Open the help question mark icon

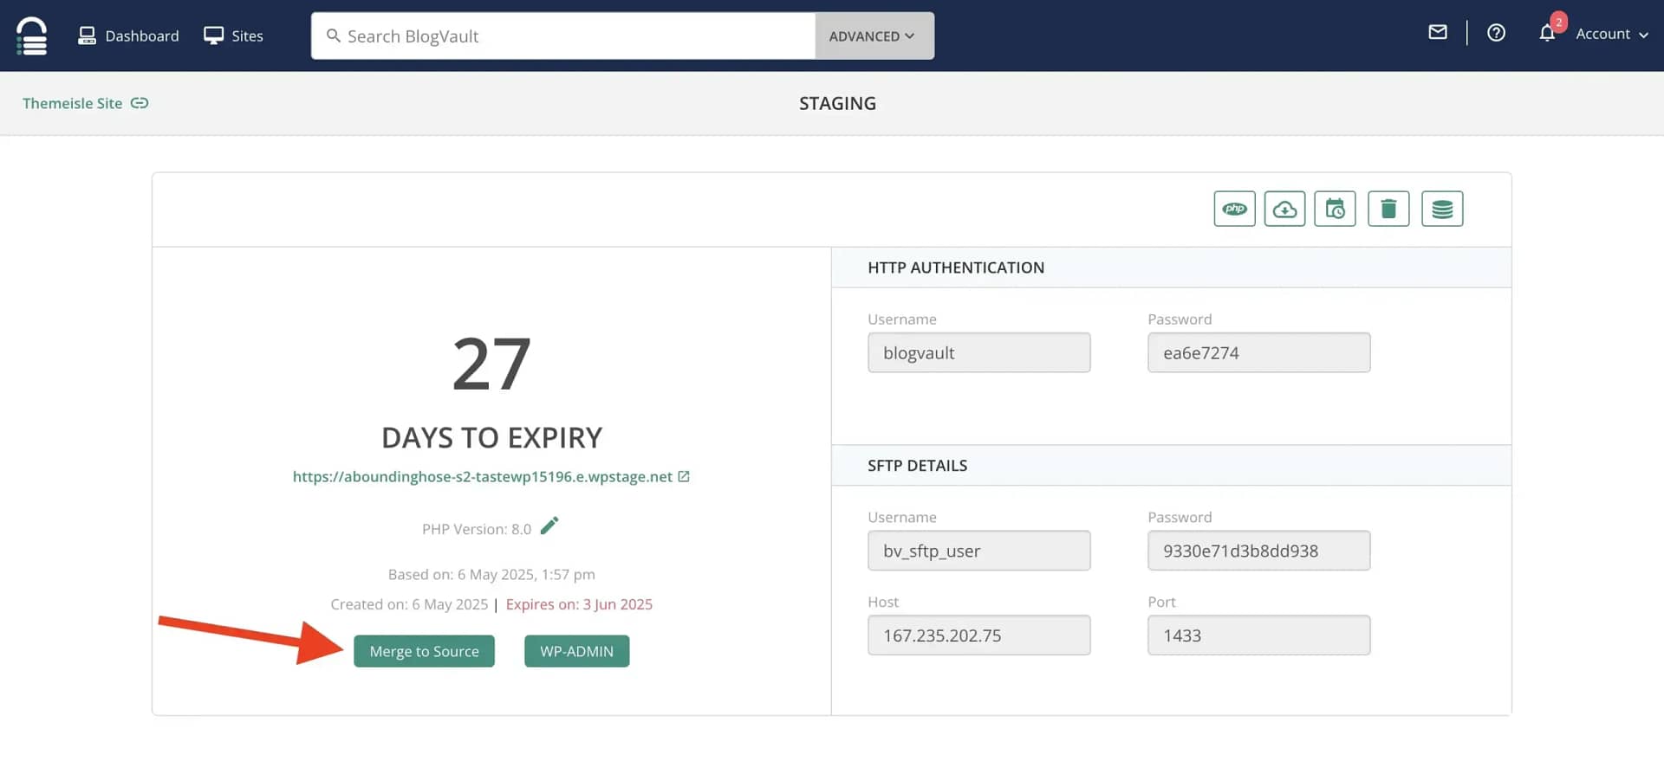[x=1496, y=33]
